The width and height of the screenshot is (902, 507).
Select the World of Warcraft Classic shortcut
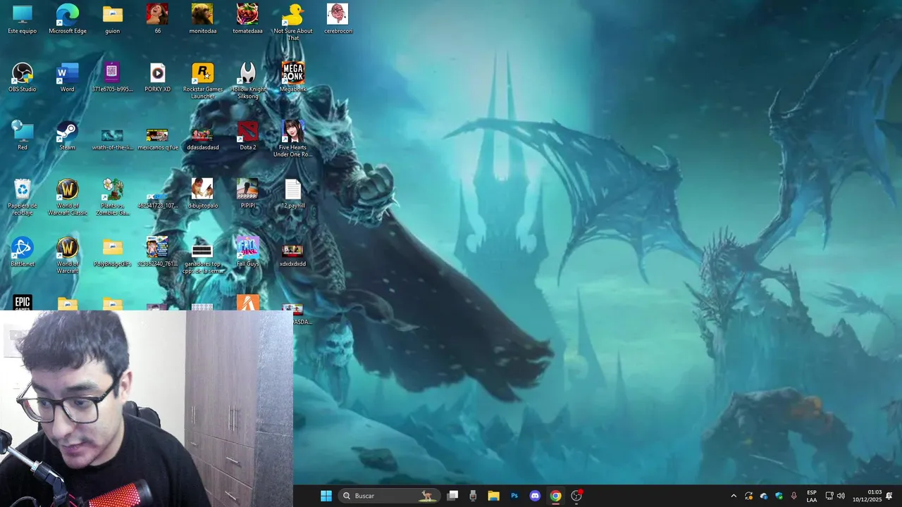point(68,197)
